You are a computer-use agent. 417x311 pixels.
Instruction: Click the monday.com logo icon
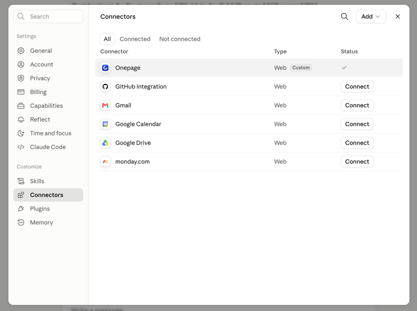(x=105, y=162)
